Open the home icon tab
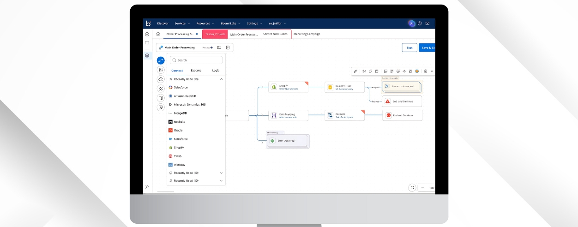Image resolution: width=578 pixels, height=227 pixels. coord(158,34)
